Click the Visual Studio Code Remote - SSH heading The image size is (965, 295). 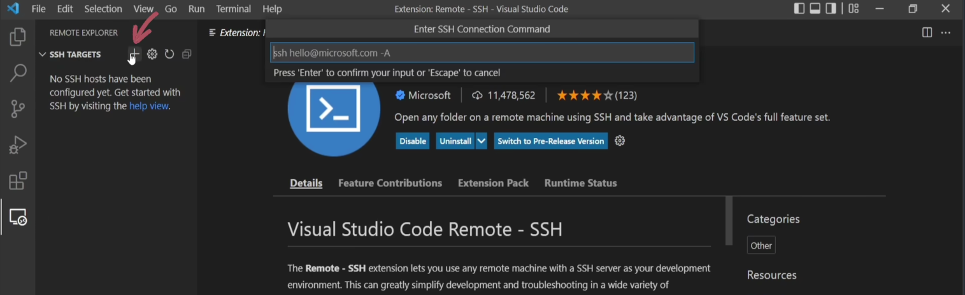coord(425,229)
